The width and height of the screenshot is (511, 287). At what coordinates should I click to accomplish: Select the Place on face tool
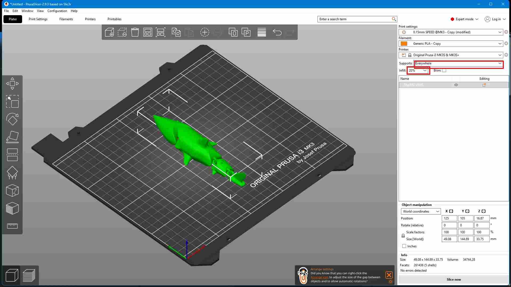point(12,137)
